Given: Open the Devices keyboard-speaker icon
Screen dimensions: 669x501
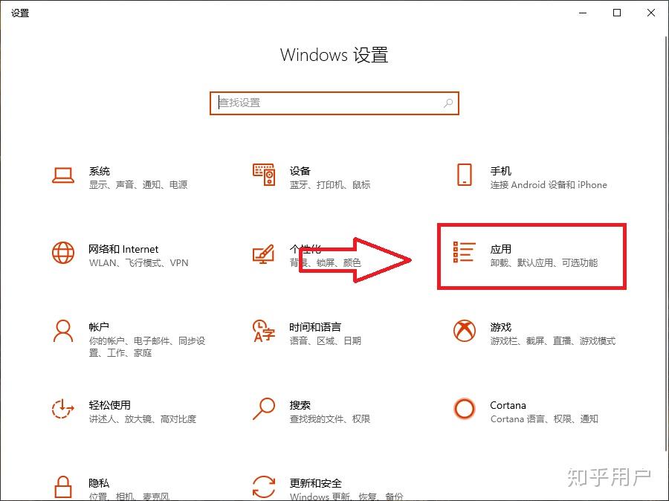Looking at the screenshot, I should click(264, 175).
